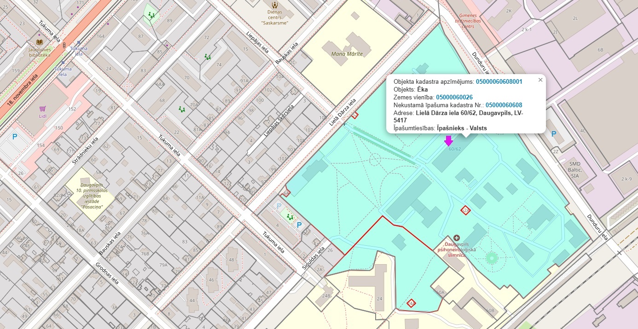Image resolution: width=638 pixels, height=329 pixels.
Task: Click the Mana Mārīte building label
Action: [x=347, y=54]
